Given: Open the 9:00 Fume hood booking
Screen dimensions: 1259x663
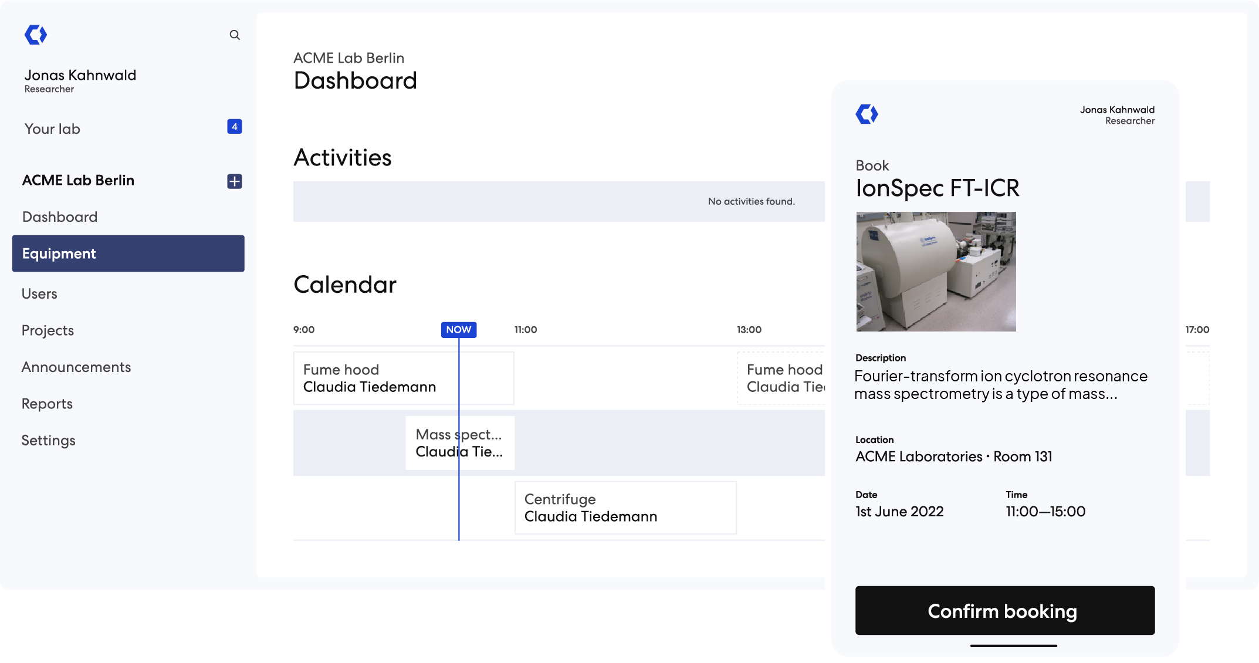Looking at the screenshot, I should point(403,378).
